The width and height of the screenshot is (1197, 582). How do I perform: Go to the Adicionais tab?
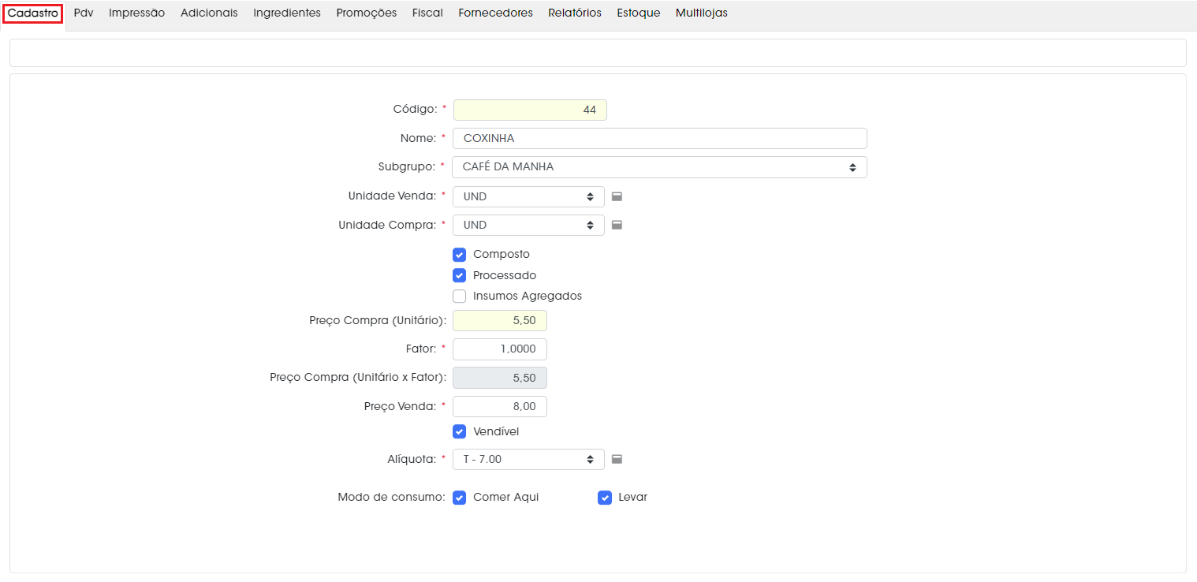[209, 13]
